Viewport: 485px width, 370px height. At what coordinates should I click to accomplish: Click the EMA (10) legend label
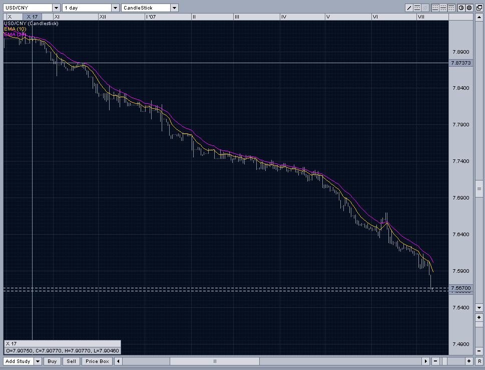15,29
